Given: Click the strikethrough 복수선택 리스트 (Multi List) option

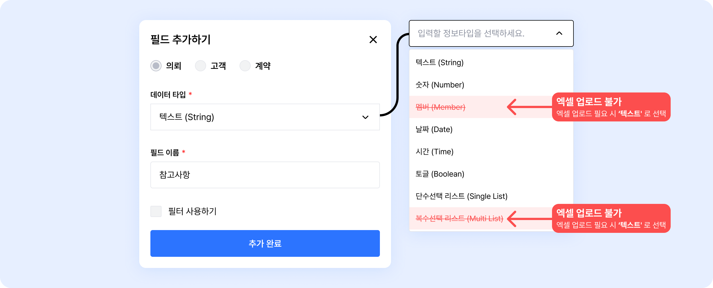Looking at the screenshot, I should pyautogui.click(x=459, y=218).
